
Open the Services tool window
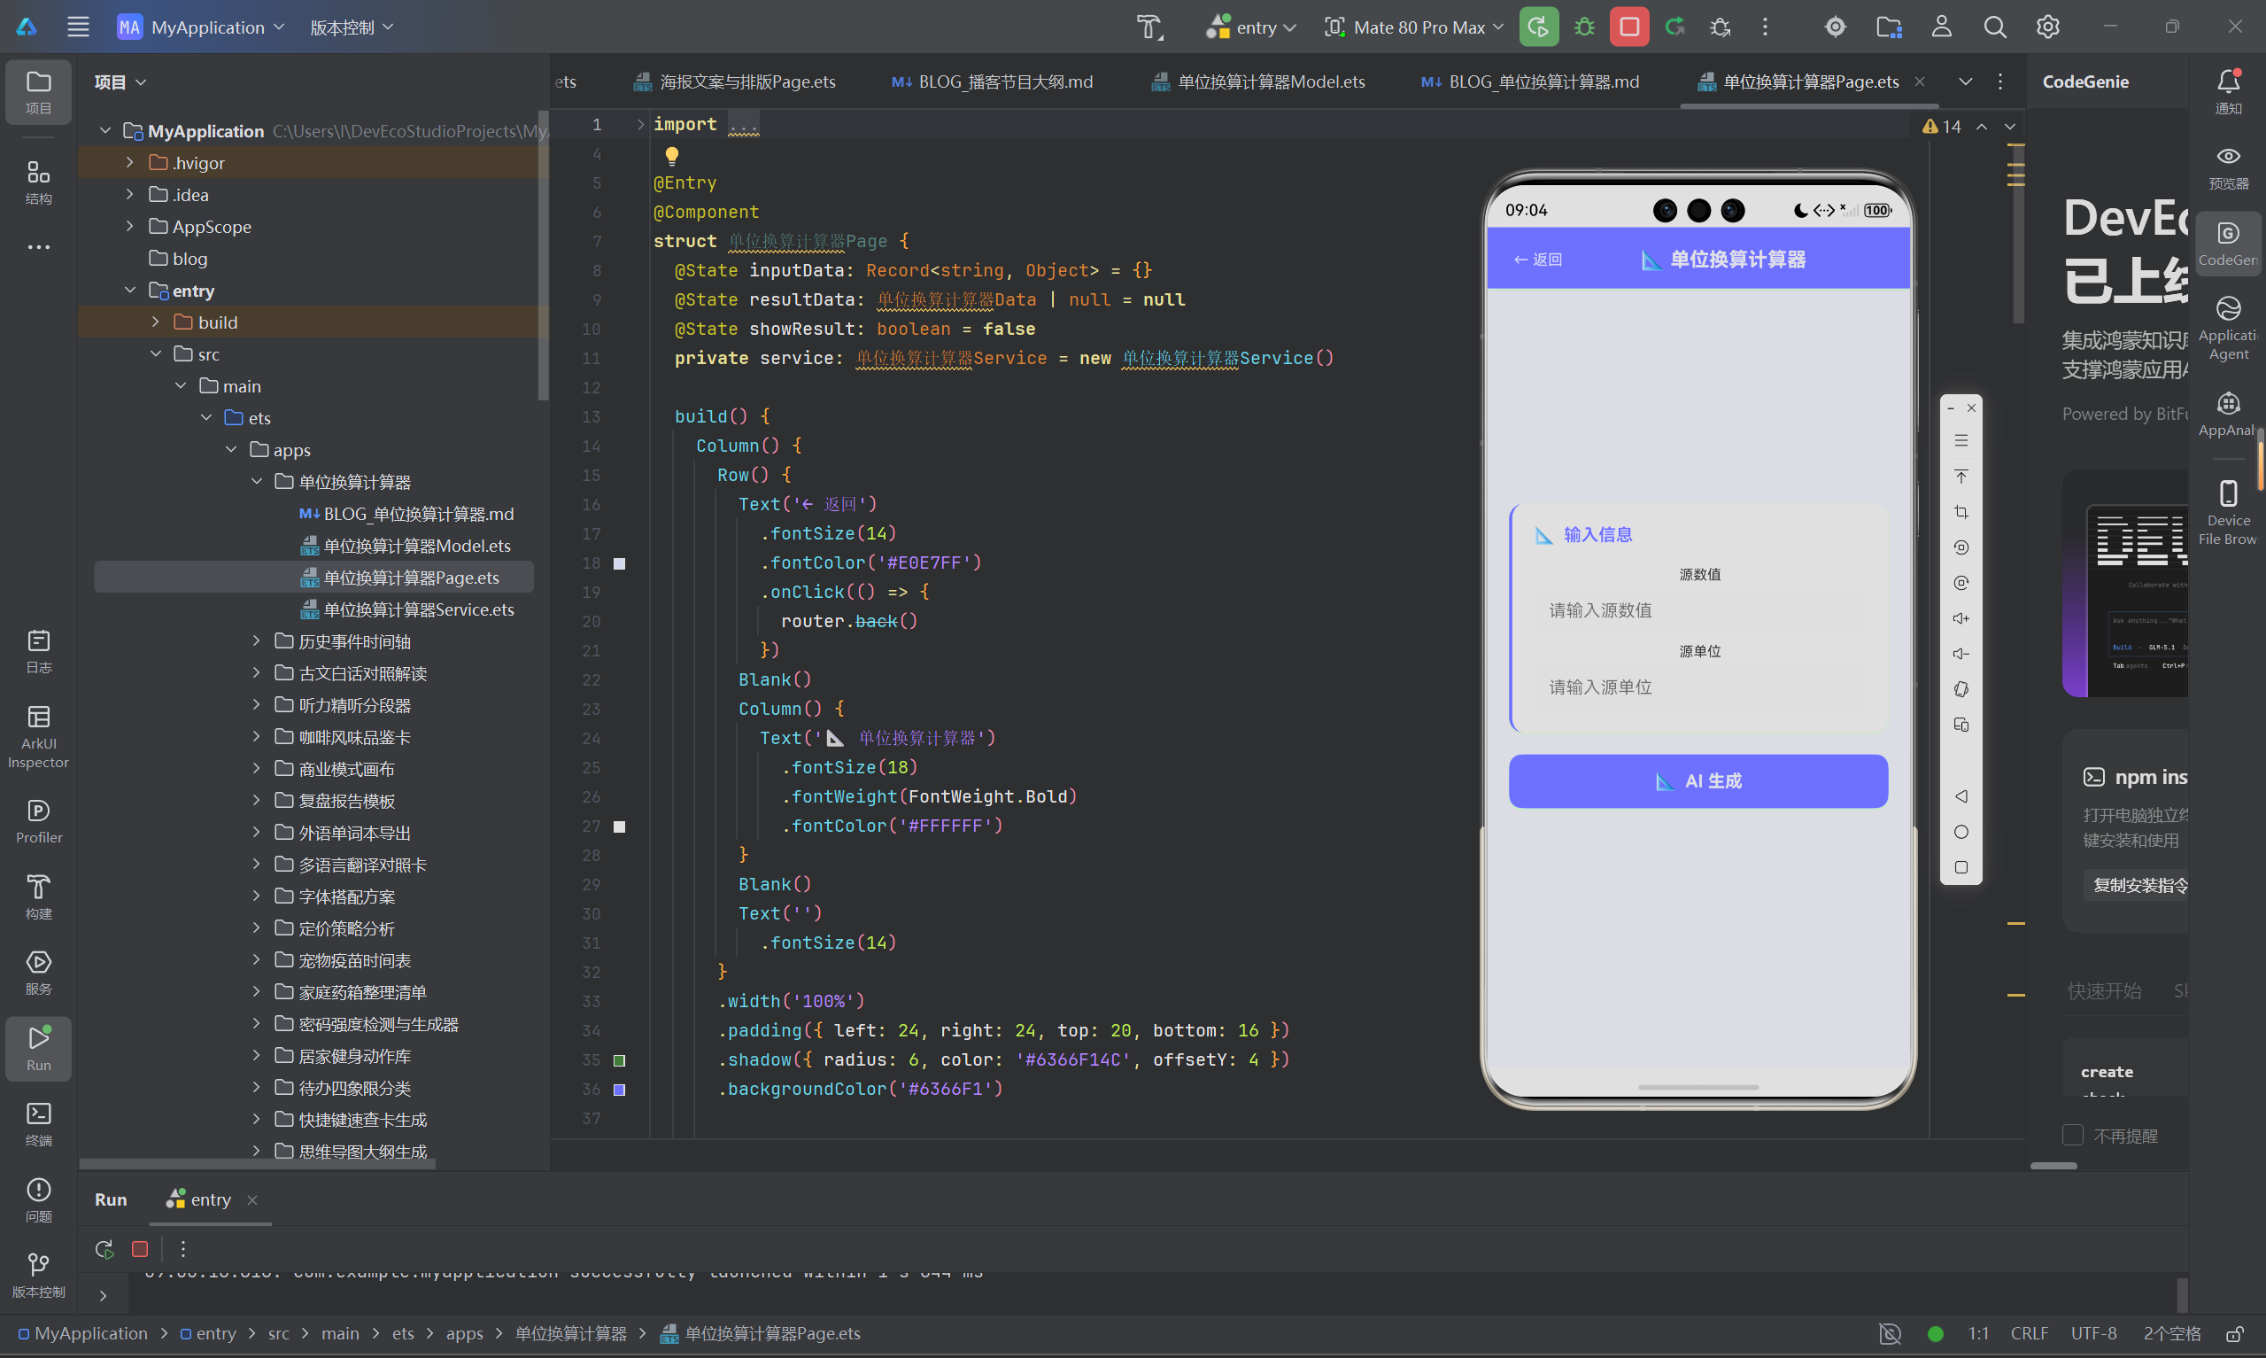[x=38, y=972]
